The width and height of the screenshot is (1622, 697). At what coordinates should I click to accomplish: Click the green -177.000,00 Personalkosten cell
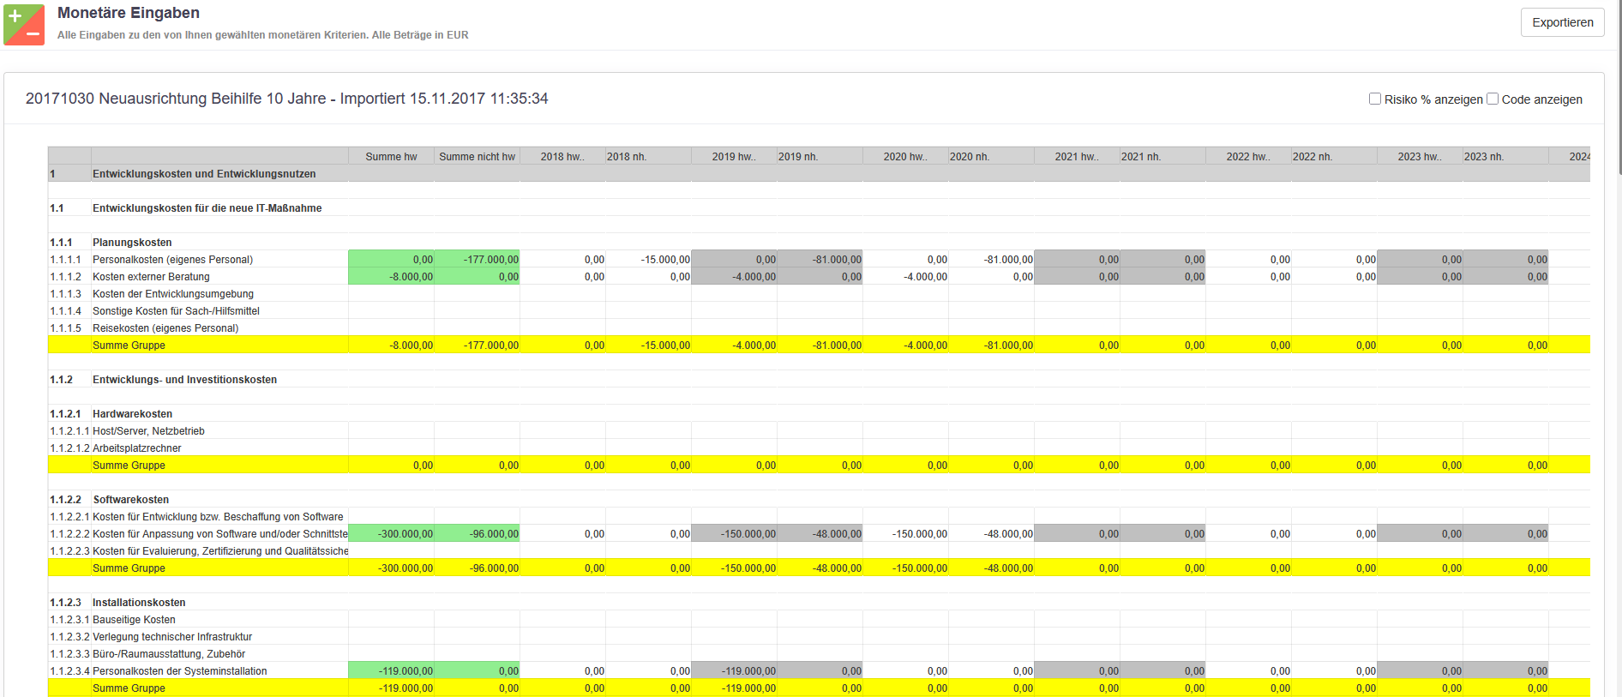478,260
